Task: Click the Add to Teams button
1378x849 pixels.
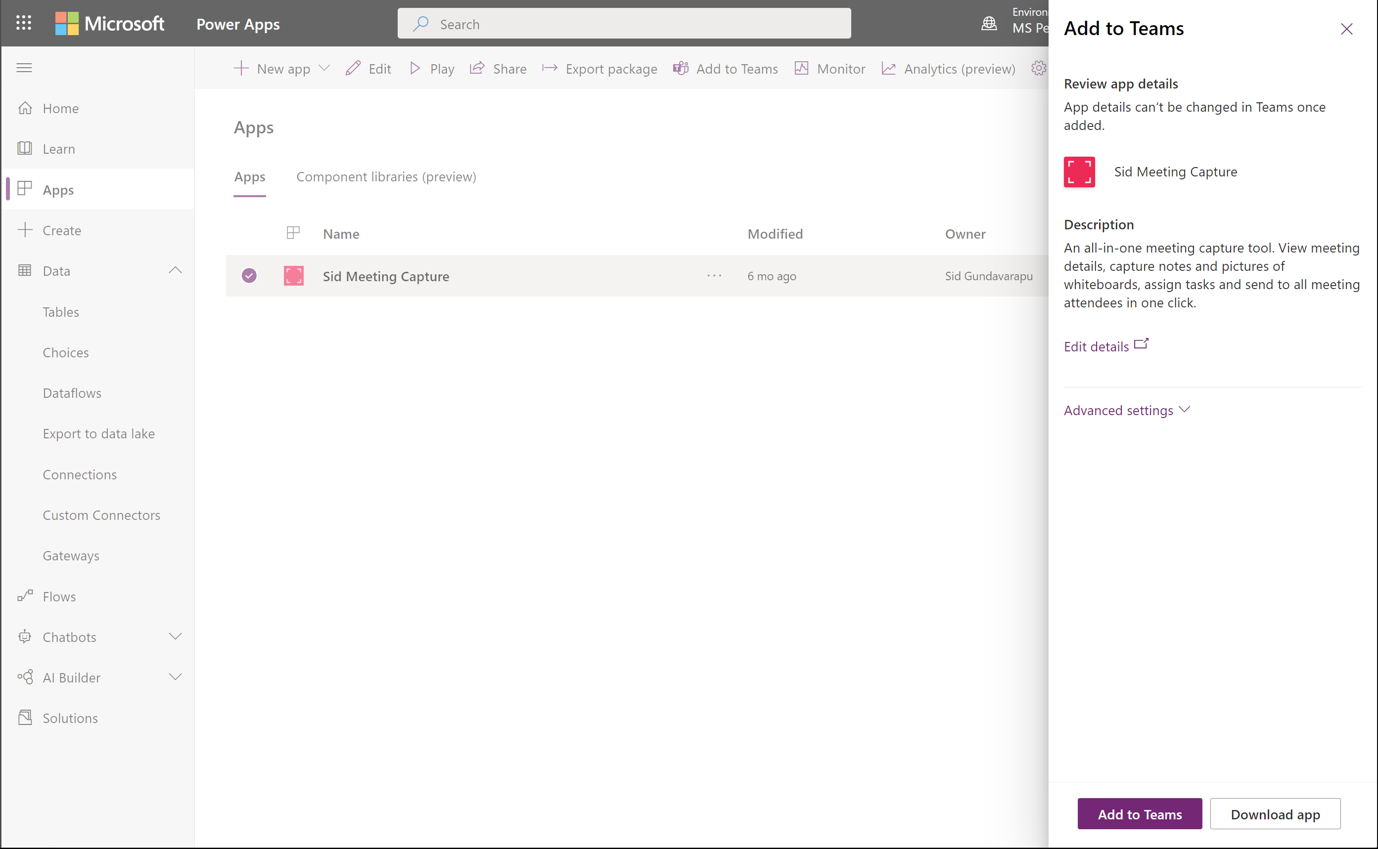Action: coord(1139,813)
